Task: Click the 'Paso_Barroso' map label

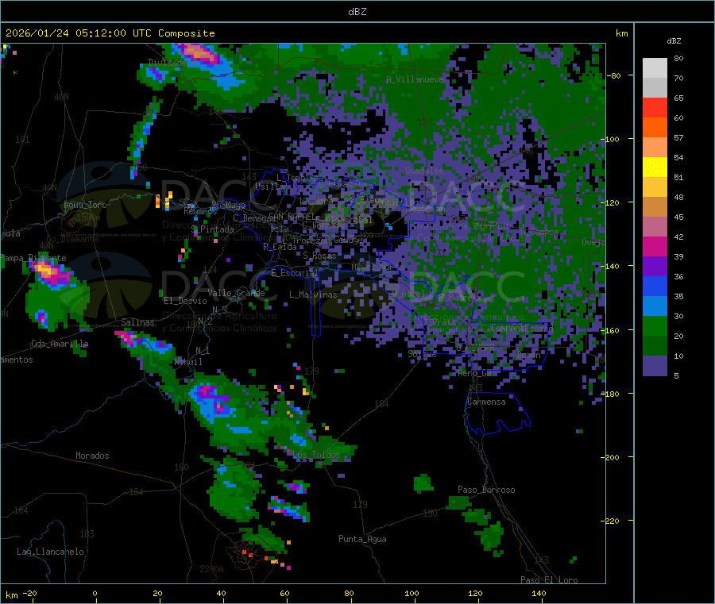Action: coord(486,490)
